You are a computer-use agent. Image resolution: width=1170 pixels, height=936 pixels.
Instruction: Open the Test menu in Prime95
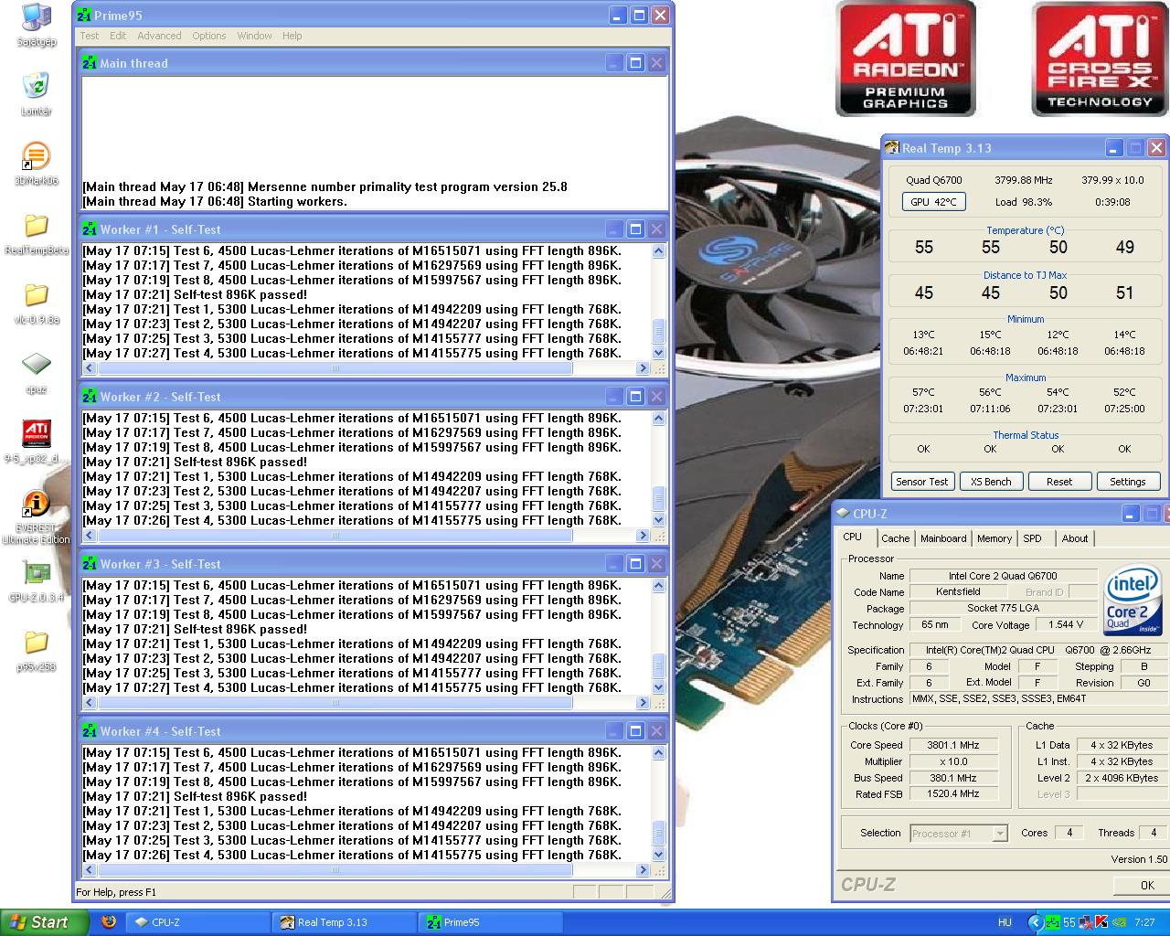click(x=90, y=36)
